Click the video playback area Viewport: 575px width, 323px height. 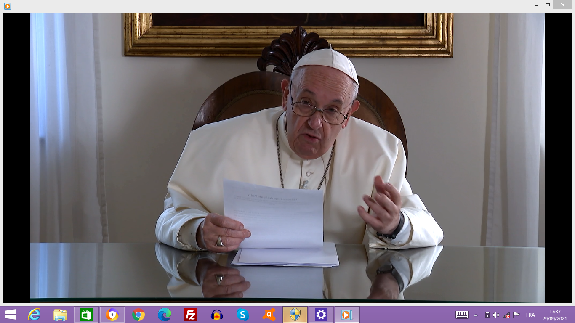pos(287,158)
